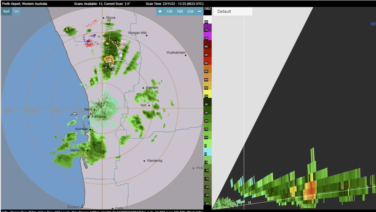Click the 45 dBZ tan swatch

208,77
